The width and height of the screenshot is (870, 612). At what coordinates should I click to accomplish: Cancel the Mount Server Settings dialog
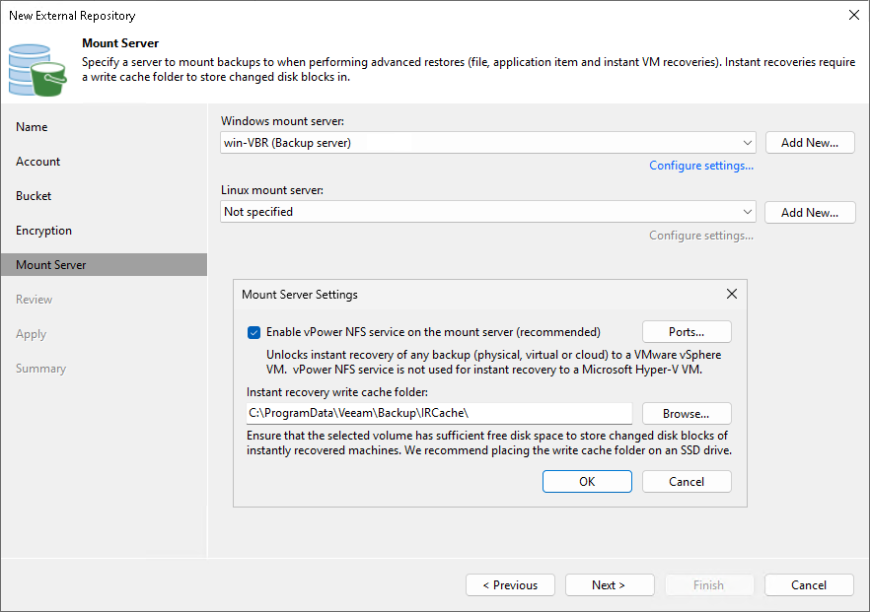(687, 481)
